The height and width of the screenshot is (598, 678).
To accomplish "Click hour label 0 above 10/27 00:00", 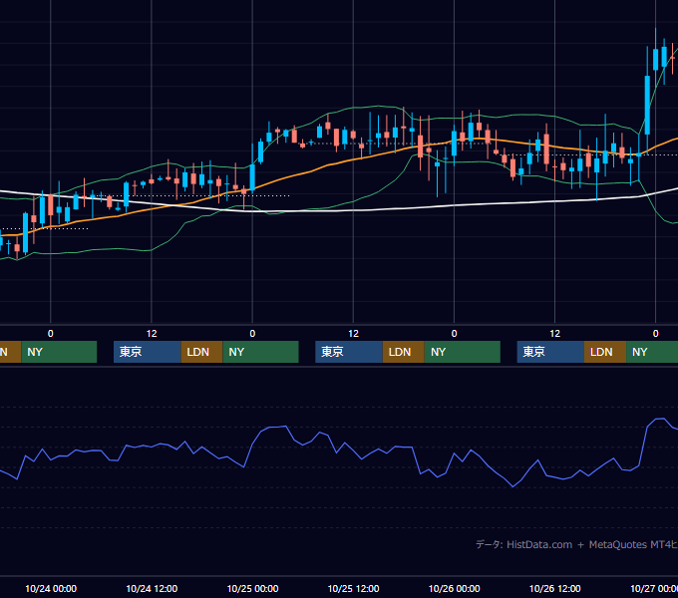I will 655,334.
